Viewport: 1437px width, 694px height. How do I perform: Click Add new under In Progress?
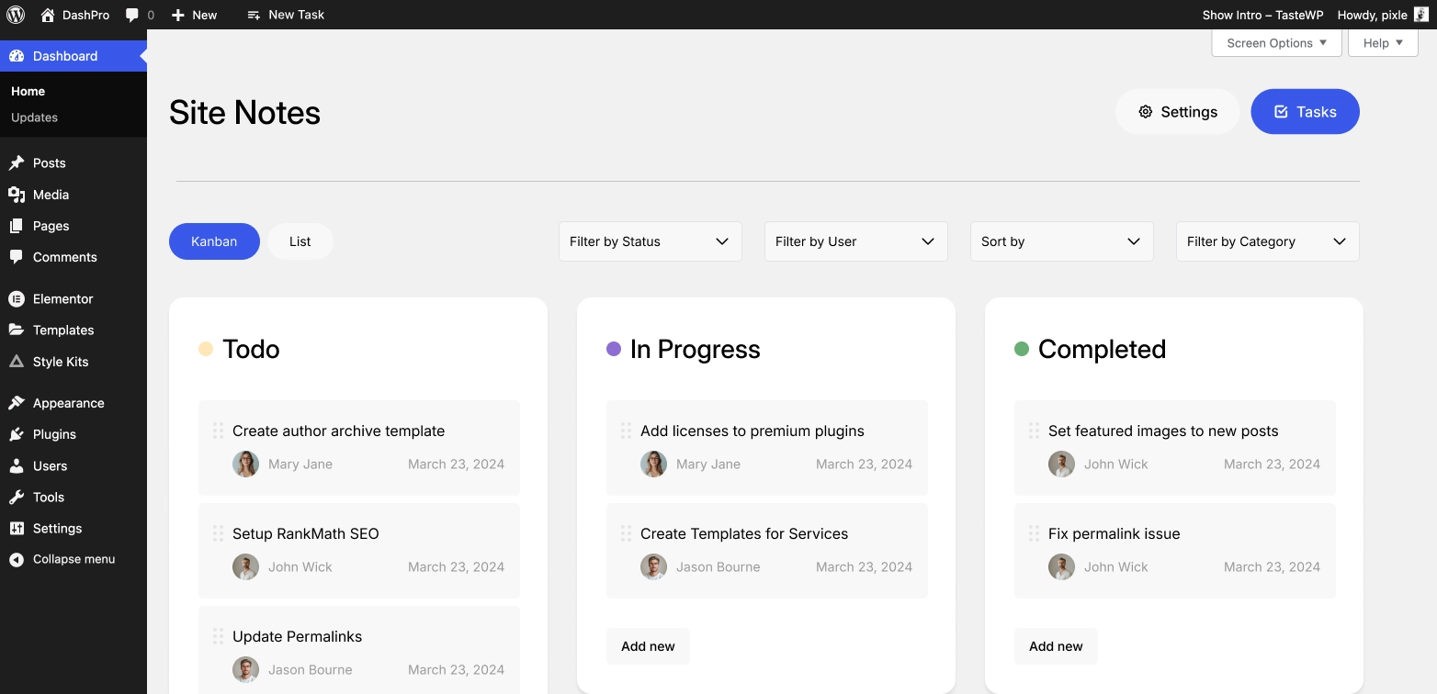click(648, 646)
